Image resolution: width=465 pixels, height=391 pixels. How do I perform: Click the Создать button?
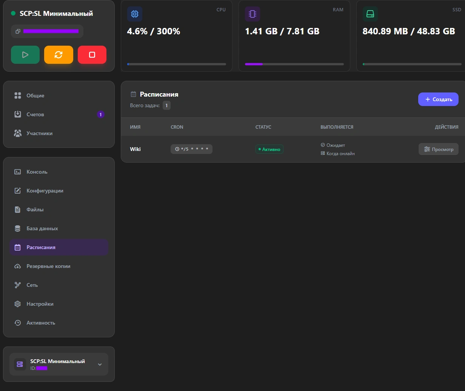pyautogui.click(x=438, y=99)
